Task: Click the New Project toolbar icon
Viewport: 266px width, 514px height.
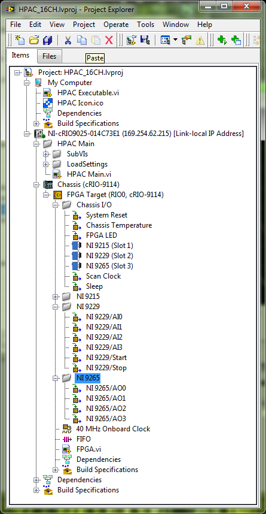Action: click(20, 41)
